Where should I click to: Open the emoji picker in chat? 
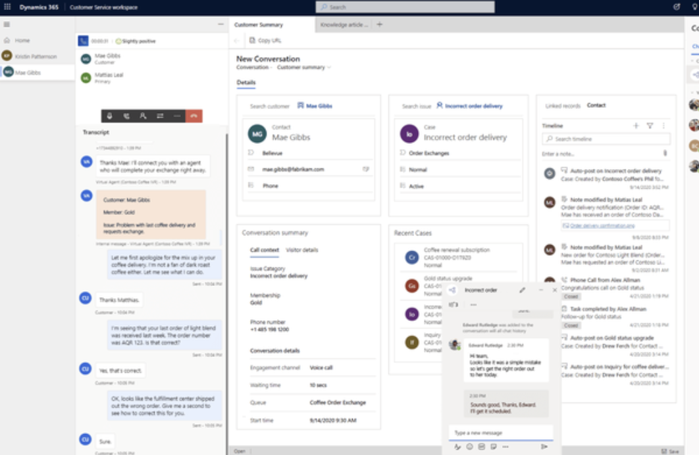click(469, 446)
